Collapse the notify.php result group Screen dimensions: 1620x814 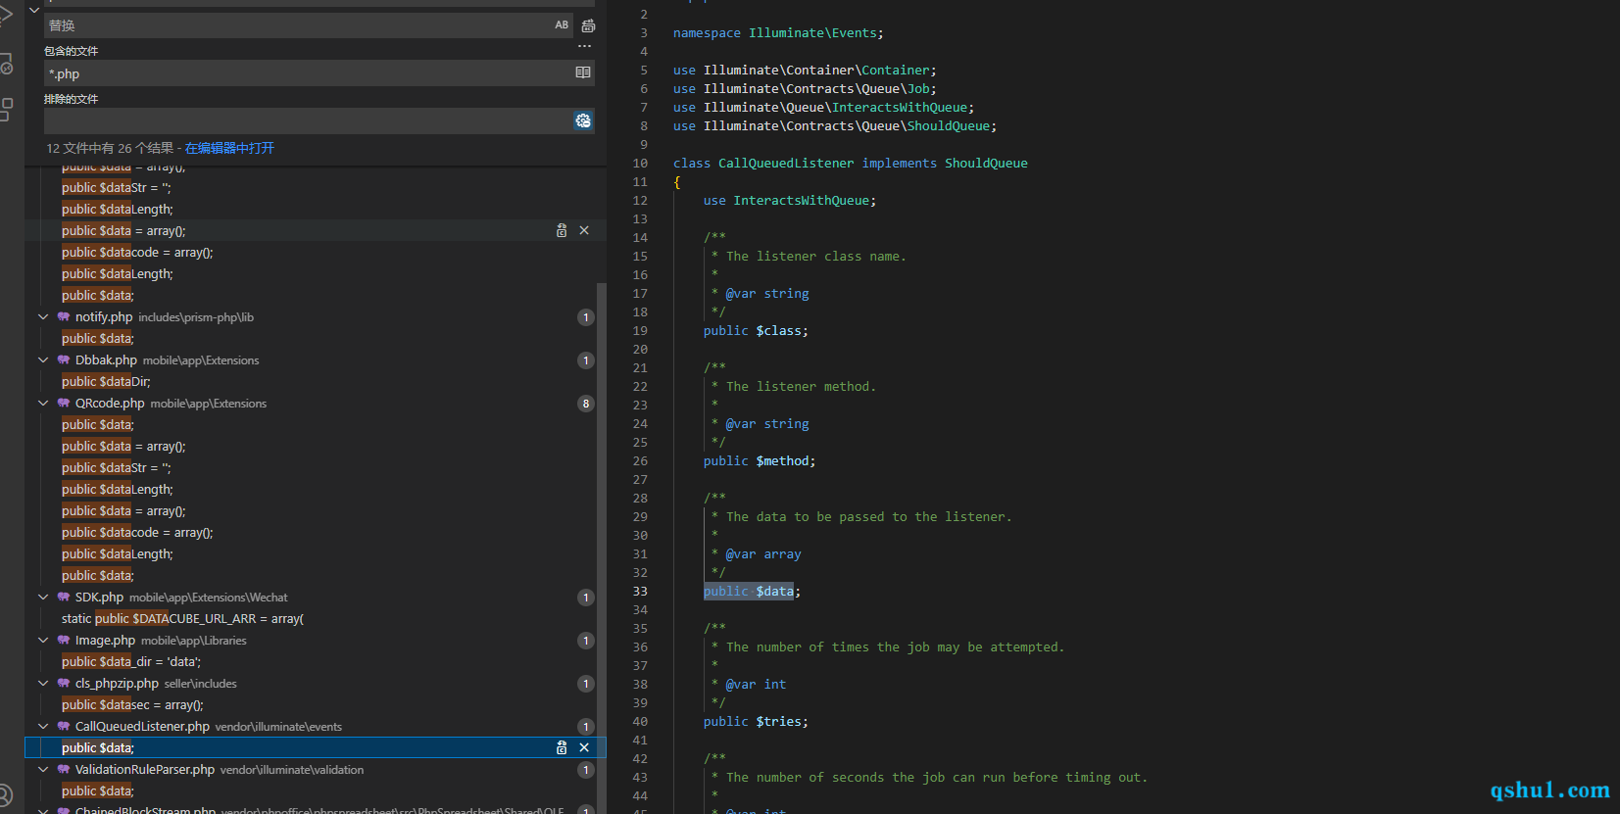[x=43, y=317]
